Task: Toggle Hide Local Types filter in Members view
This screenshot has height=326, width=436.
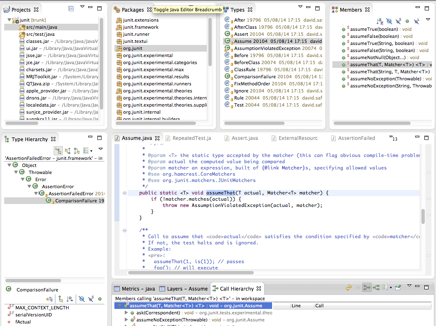Action: 416,21
